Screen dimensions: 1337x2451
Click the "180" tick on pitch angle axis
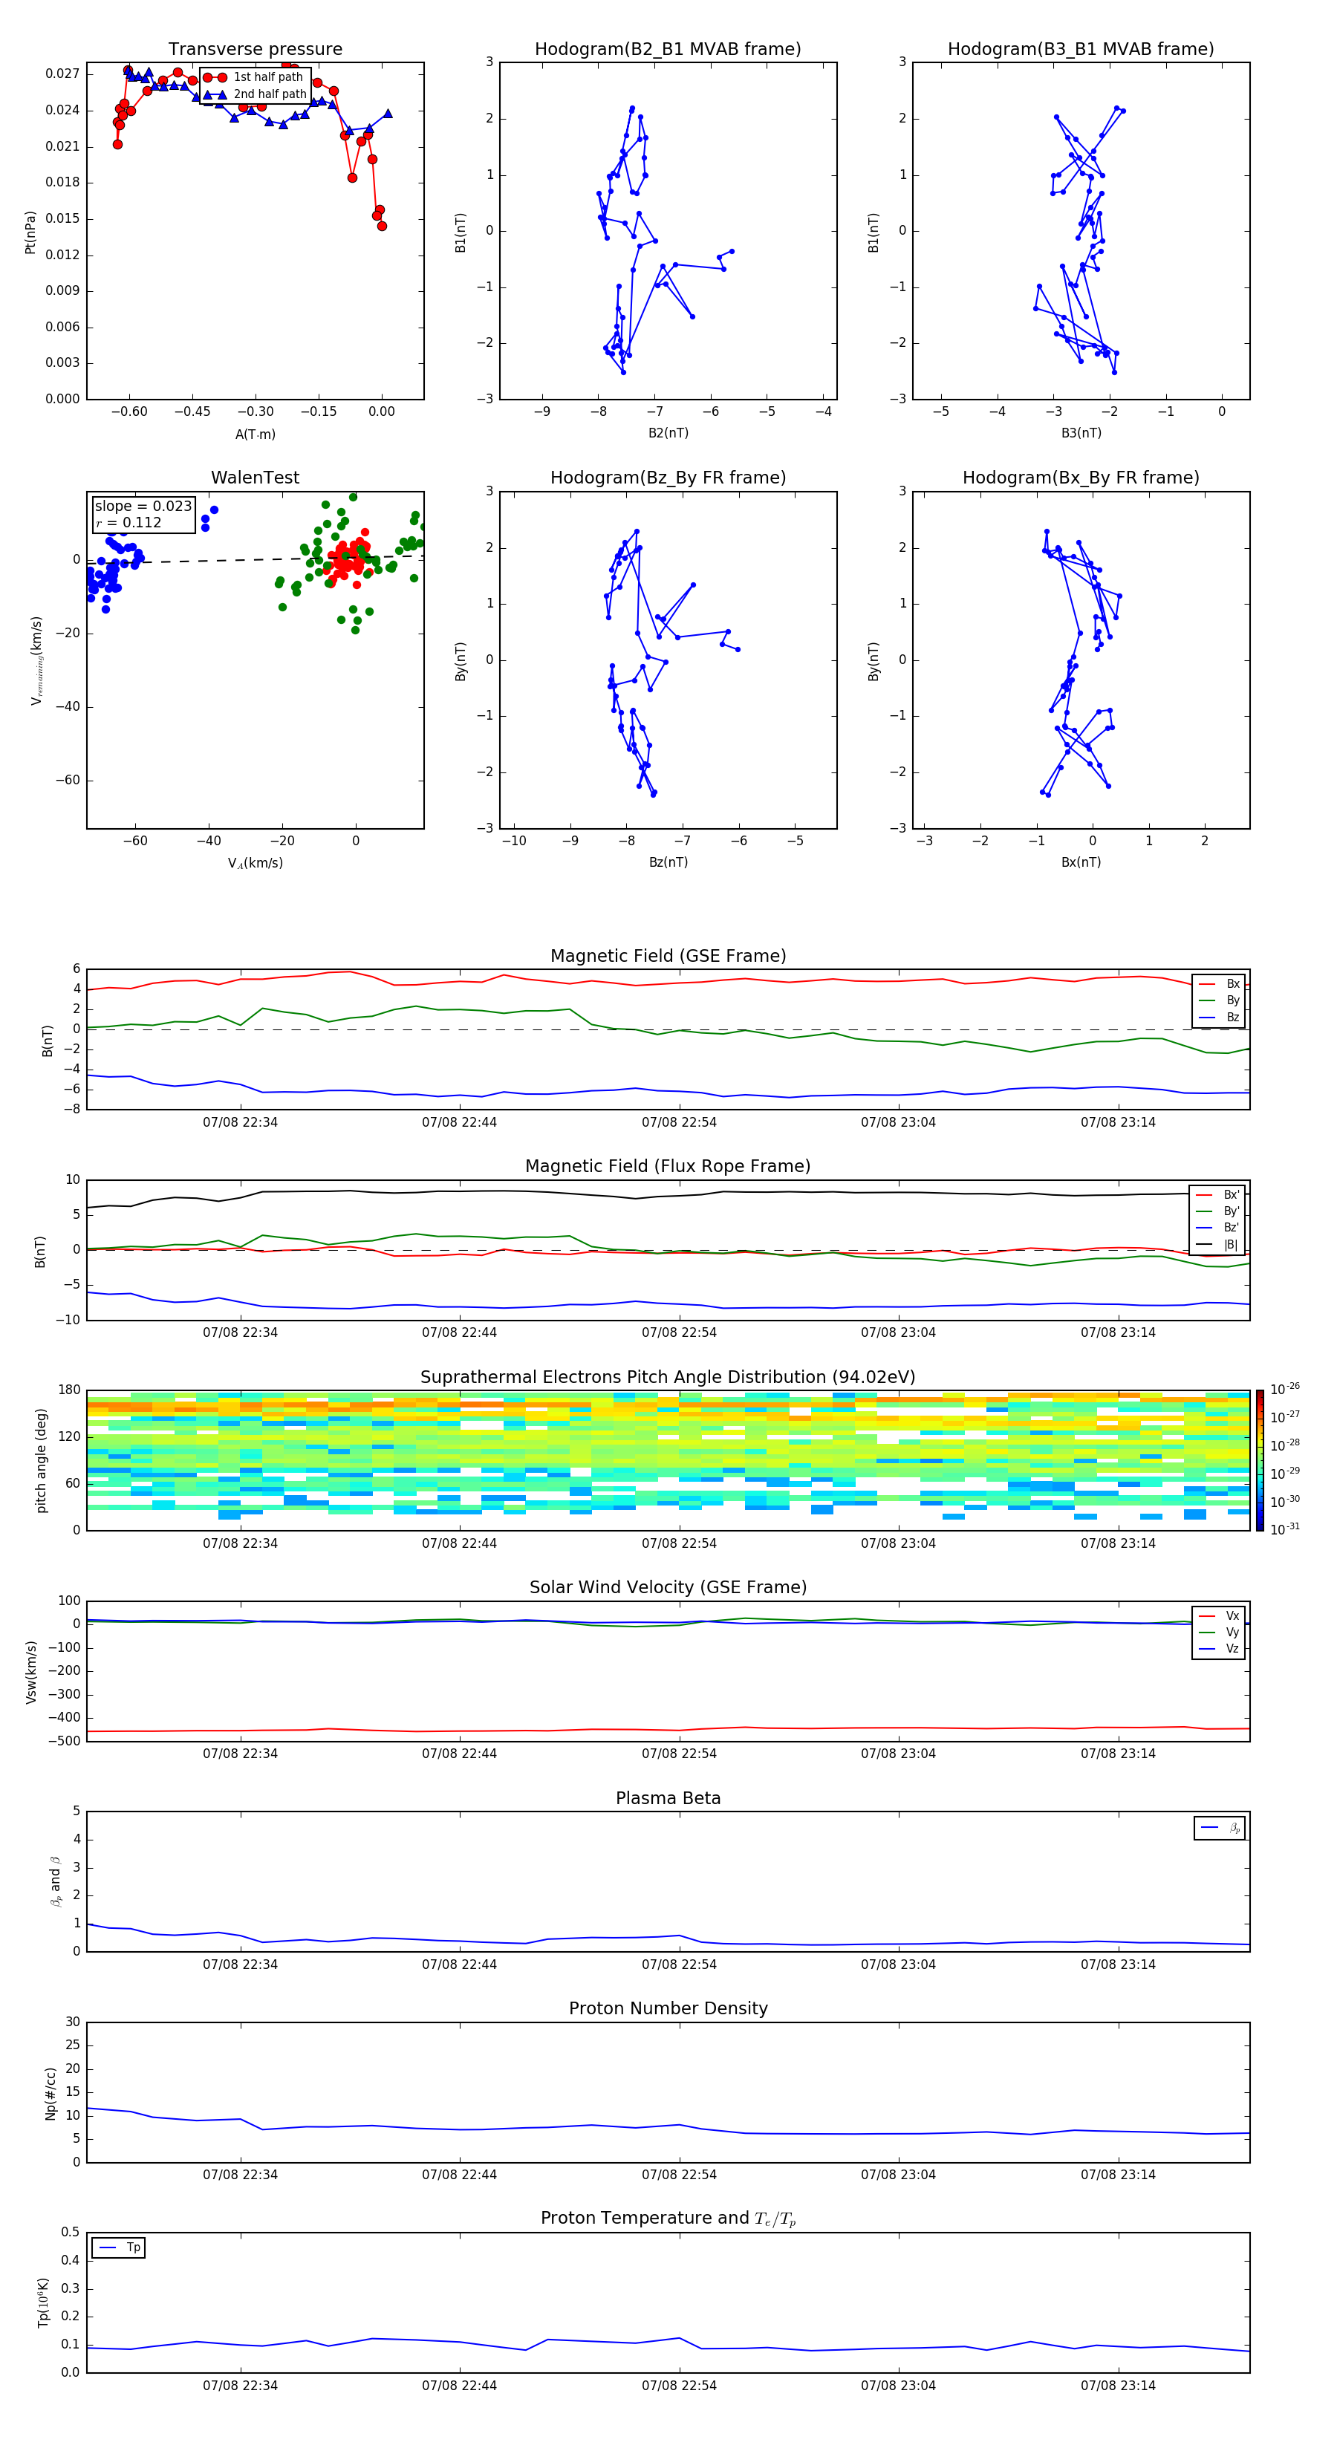70,1390
